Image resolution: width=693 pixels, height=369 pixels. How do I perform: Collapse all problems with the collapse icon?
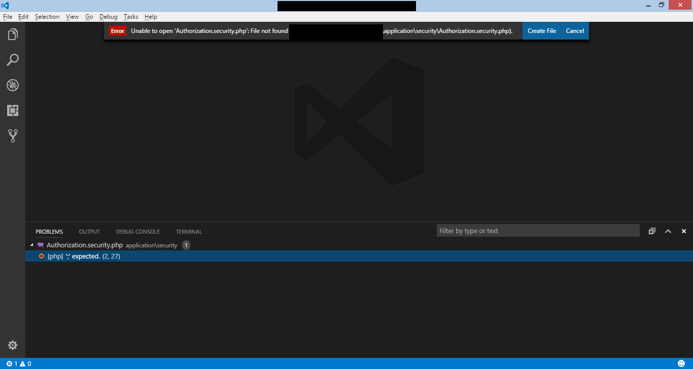[x=652, y=231]
